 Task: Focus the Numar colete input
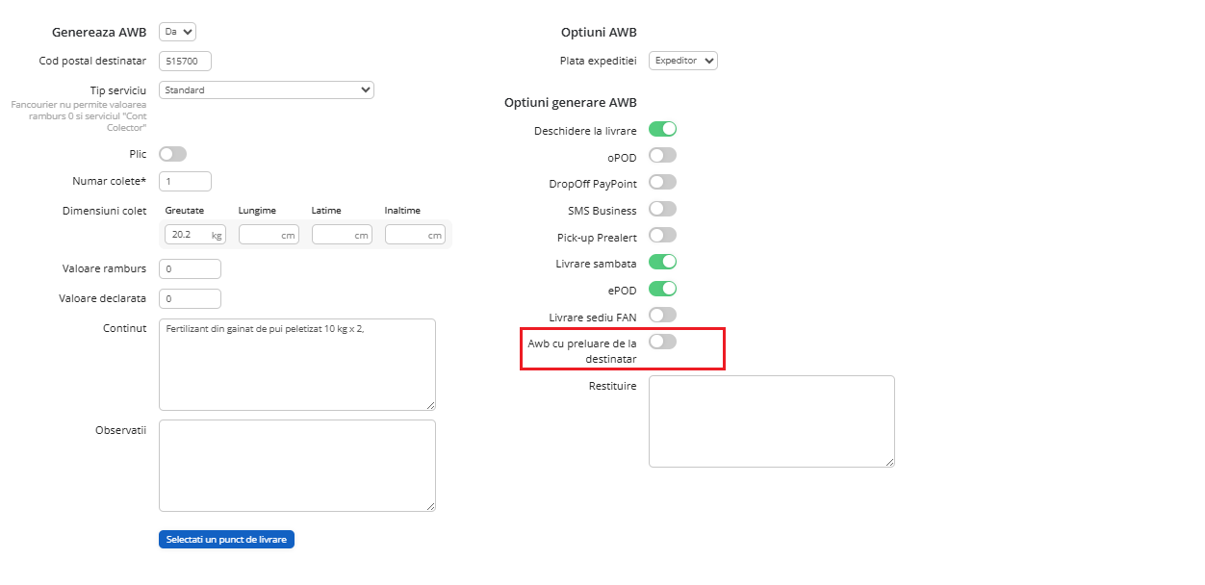(x=185, y=181)
